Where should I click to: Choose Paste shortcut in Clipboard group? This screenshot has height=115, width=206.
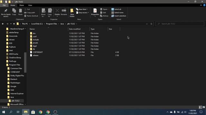coord(31,16)
